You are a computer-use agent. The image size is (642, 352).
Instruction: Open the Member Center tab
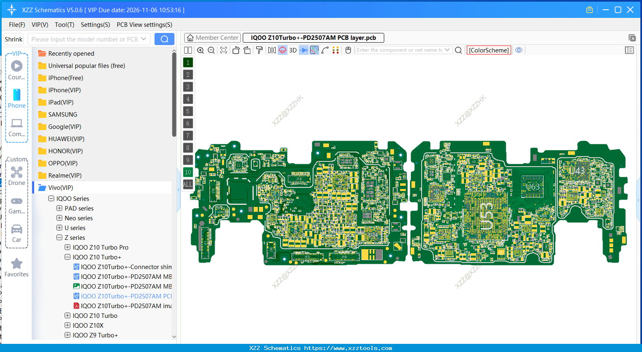click(213, 38)
